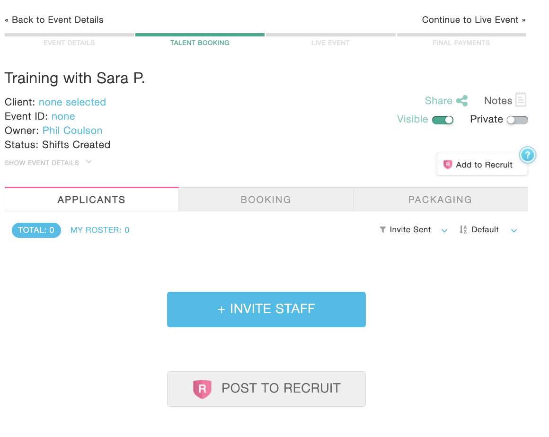Click the A-Z sort order icon
Image resolution: width=549 pixels, height=437 pixels.
click(x=463, y=230)
